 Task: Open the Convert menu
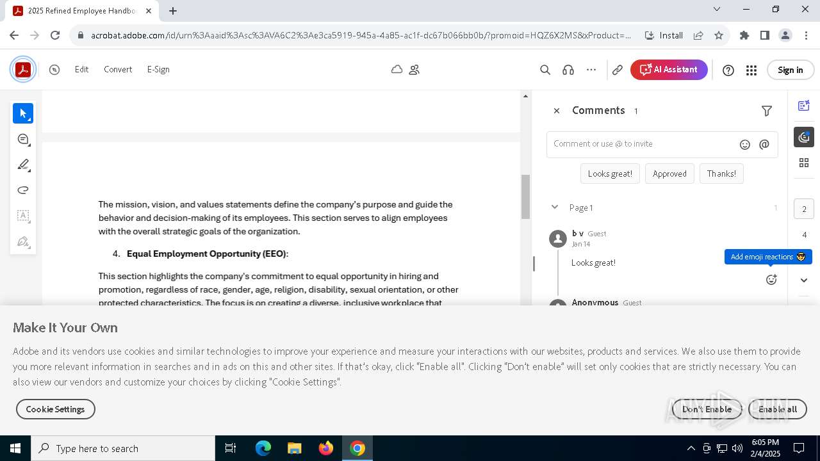point(118,69)
